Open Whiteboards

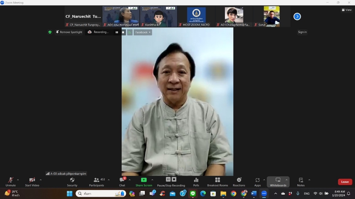click(x=278, y=182)
